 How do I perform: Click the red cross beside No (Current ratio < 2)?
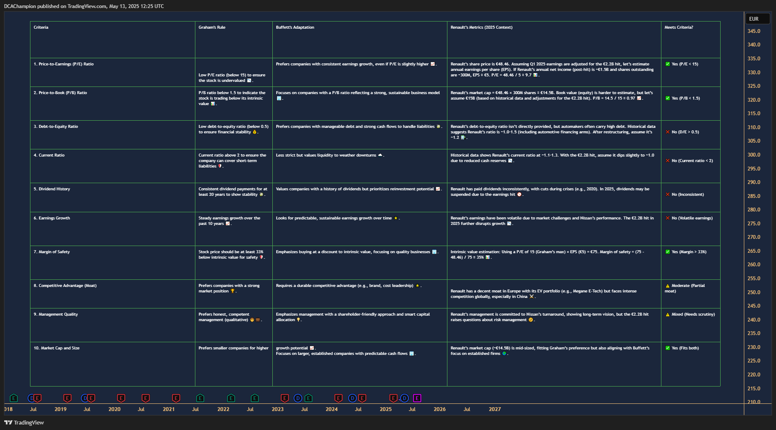[x=668, y=161]
